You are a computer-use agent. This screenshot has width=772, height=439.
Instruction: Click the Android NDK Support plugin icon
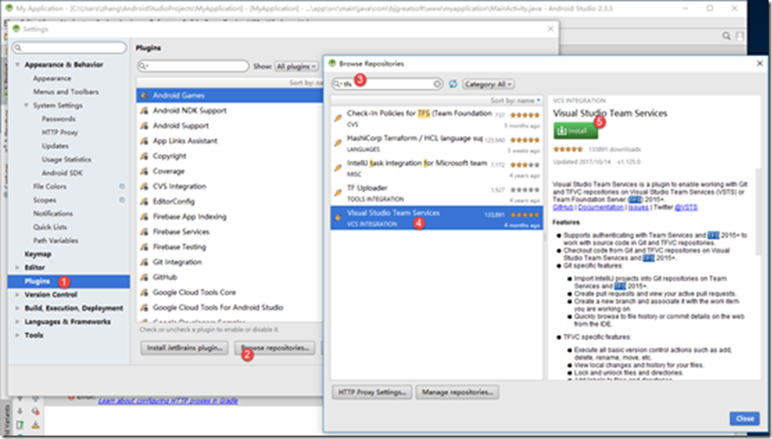pyautogui.click(x=144, y=111)
